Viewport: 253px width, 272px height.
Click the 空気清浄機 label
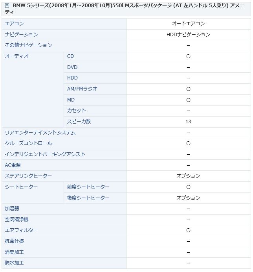pyautogui.click(x=16, y=219)
